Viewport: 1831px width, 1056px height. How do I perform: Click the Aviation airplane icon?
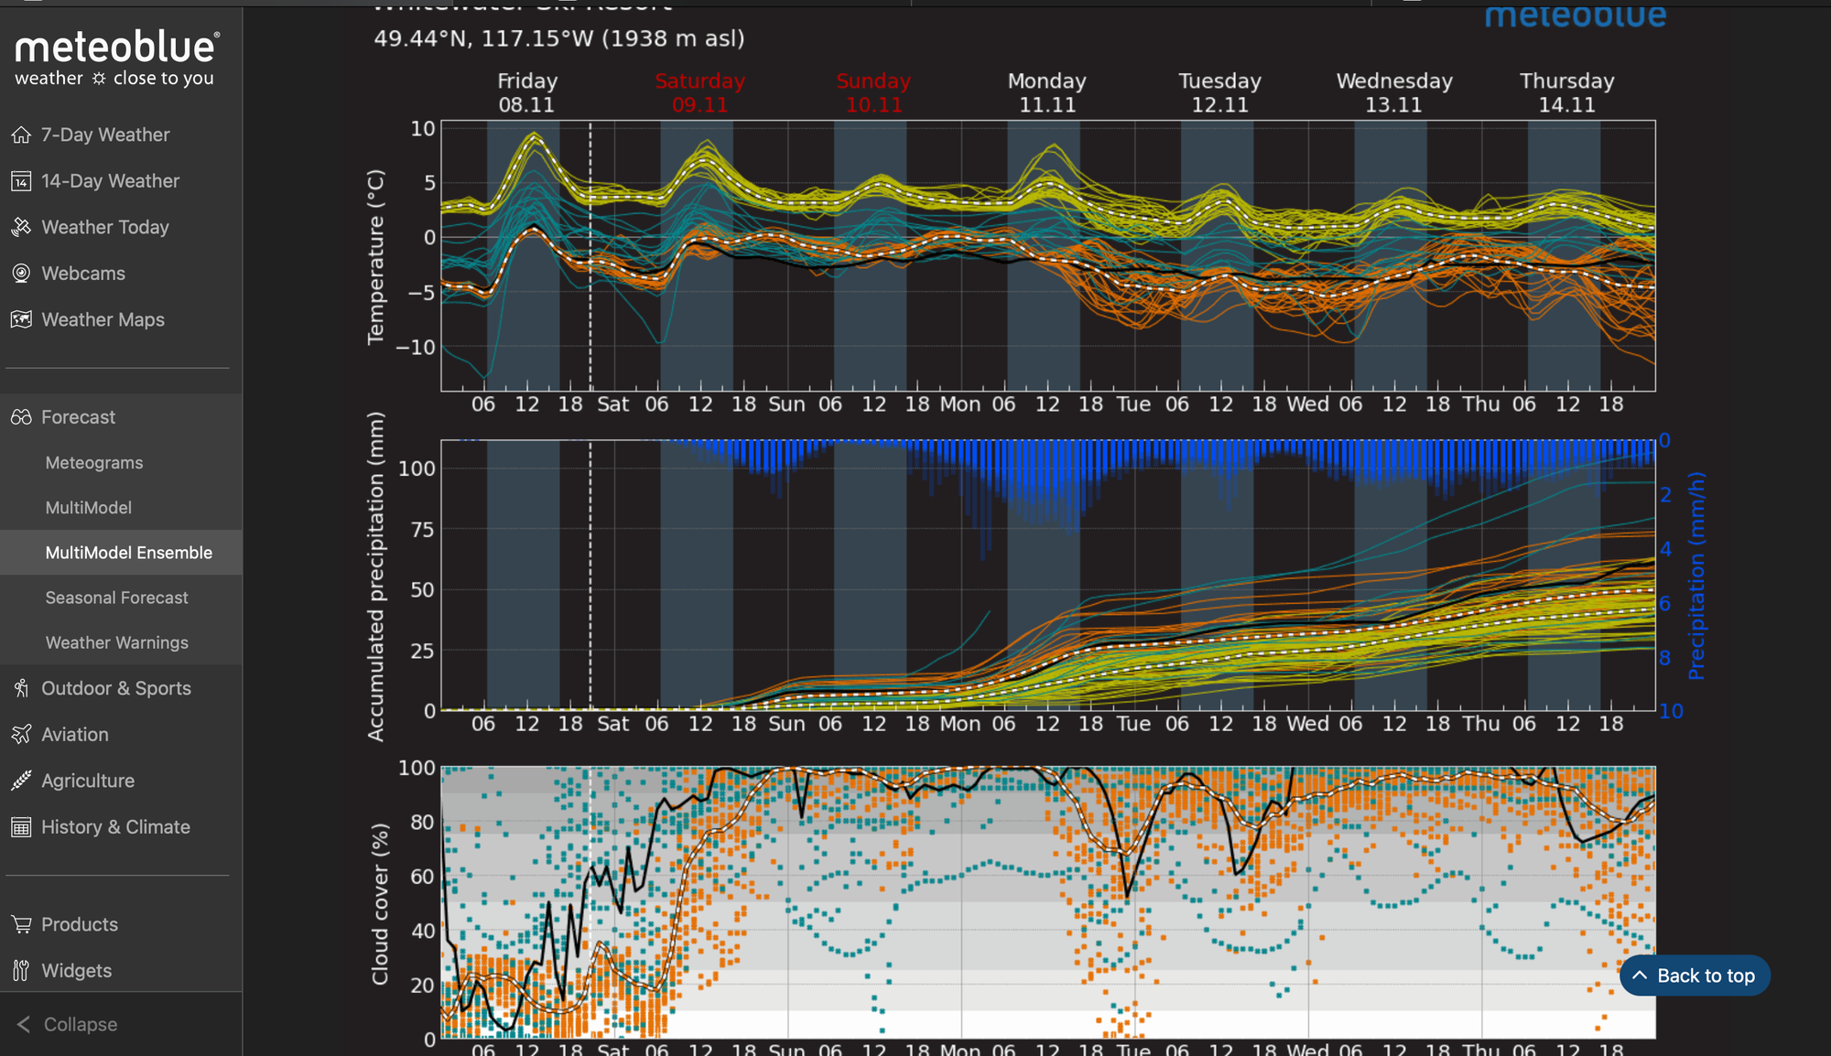[21, 735]
